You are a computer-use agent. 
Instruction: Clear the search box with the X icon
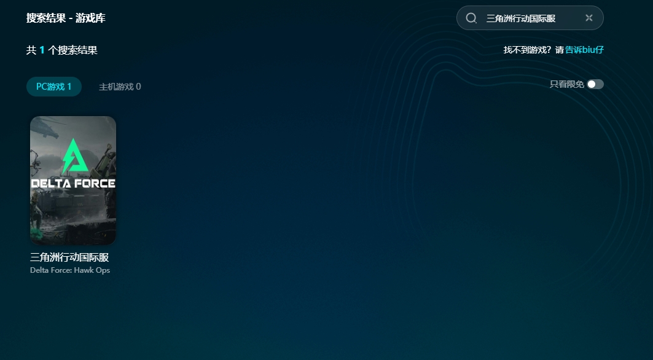click(x=589, y=17)
